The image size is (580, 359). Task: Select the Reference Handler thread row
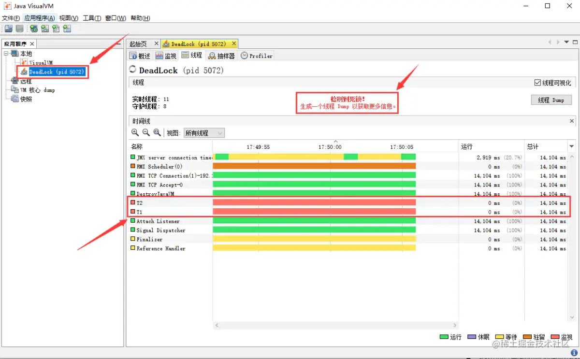click(348, 248)
